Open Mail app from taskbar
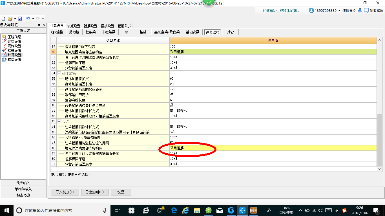The width and height of the screenshot is (385, 216). click(x=220, y=210)
